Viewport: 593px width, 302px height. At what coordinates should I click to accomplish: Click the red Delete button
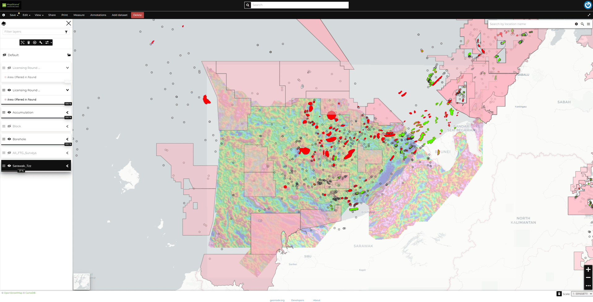137,15
